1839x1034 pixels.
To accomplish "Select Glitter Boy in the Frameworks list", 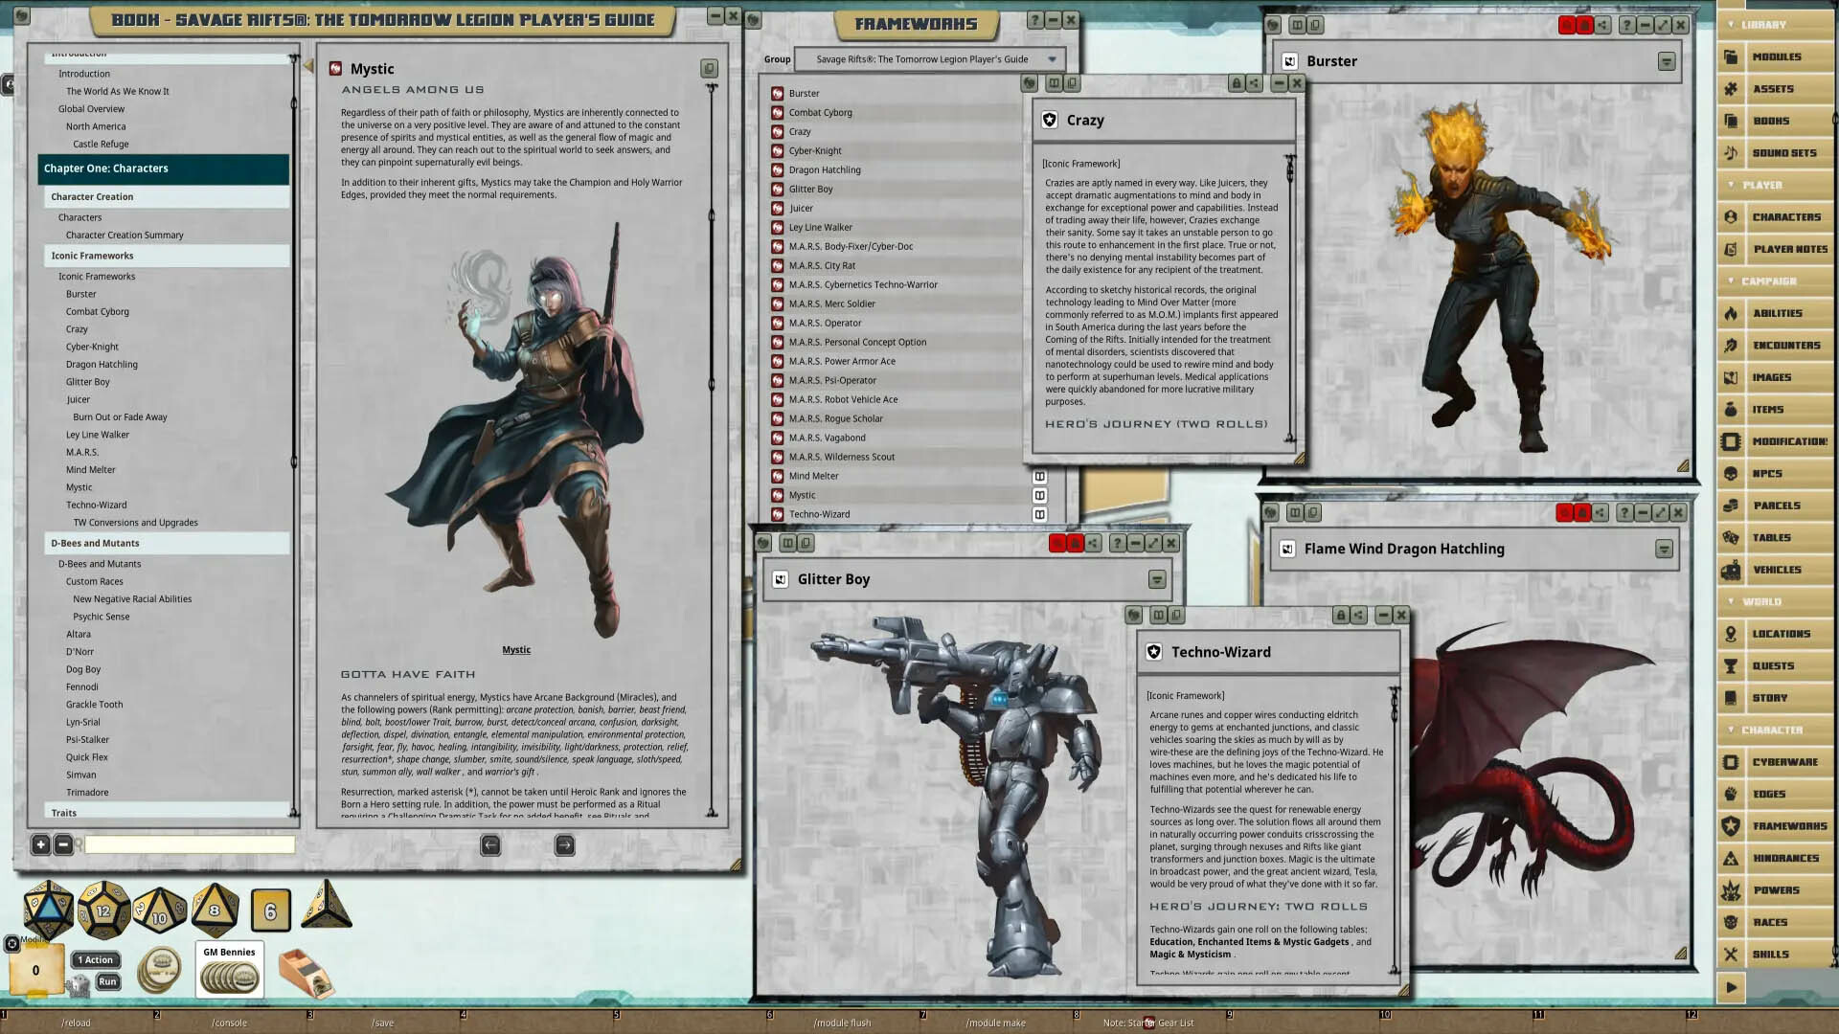I will (x=810, y=190).
